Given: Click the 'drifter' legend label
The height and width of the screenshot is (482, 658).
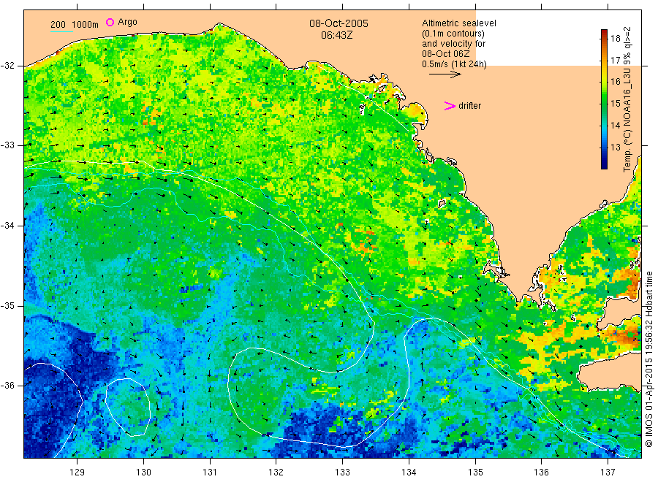Looking at the screenshot, I should pyautogui.click(x=469, y=106).
